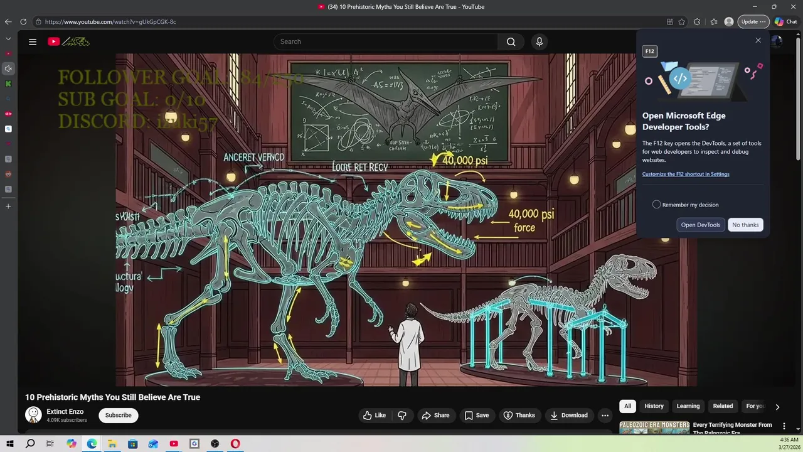The height and width of the screenshot is (452, 803).
Task: Show more filter chips with right arrow
Action: 777,407
